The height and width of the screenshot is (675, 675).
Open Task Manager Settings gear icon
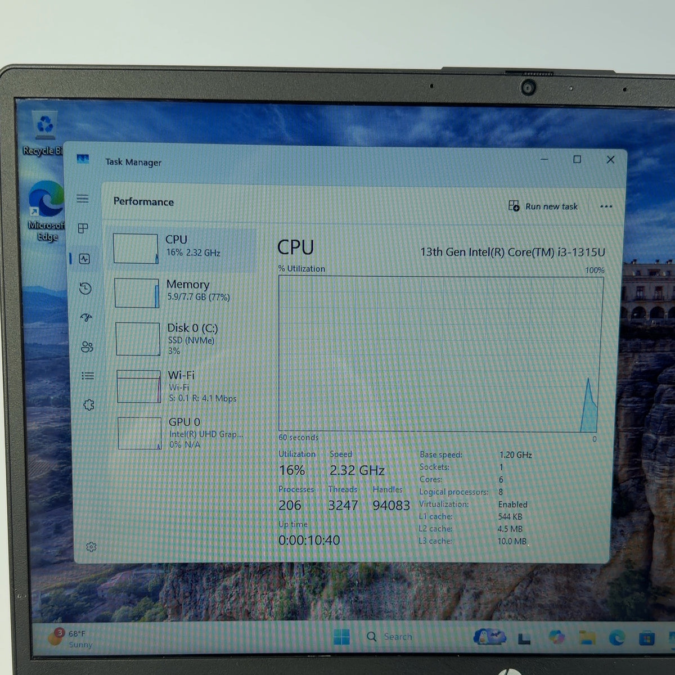coord(91,547)
